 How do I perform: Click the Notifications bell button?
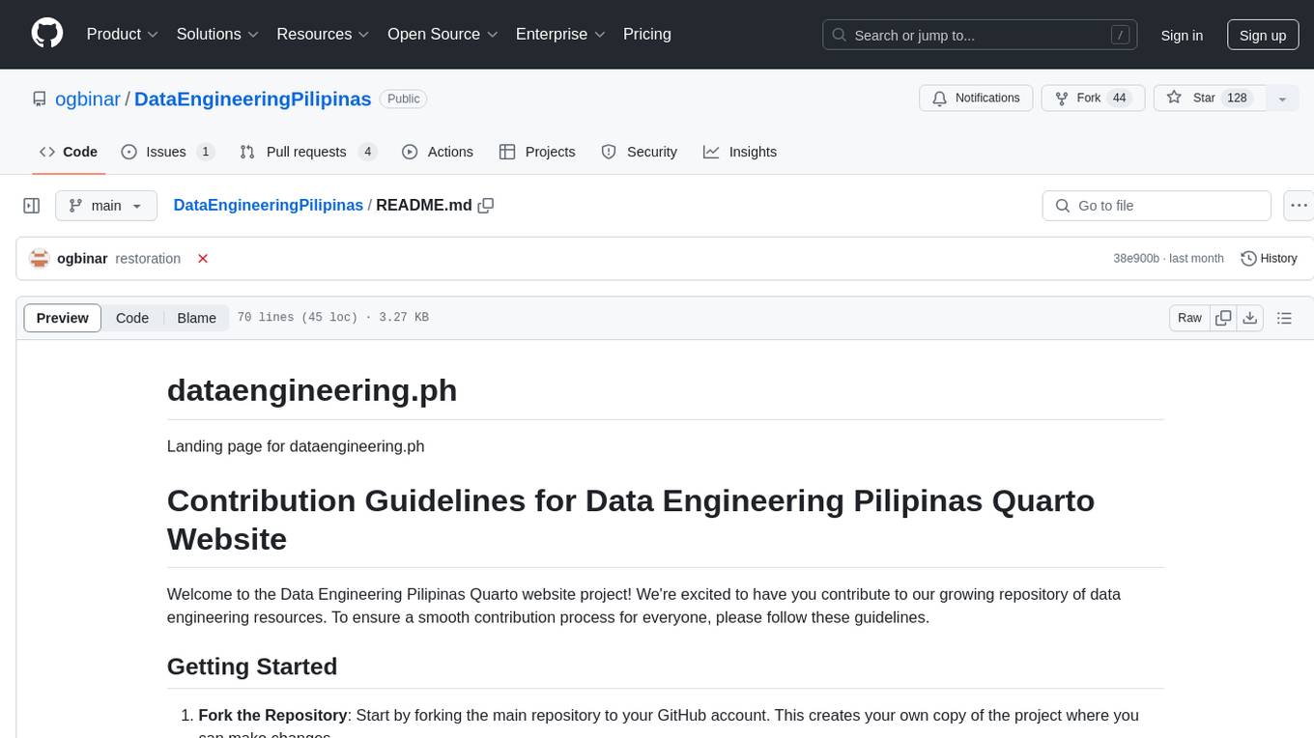976,98
